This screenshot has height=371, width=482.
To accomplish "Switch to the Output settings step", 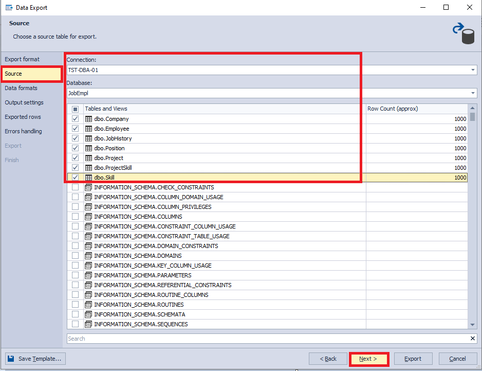I will 24,102.
